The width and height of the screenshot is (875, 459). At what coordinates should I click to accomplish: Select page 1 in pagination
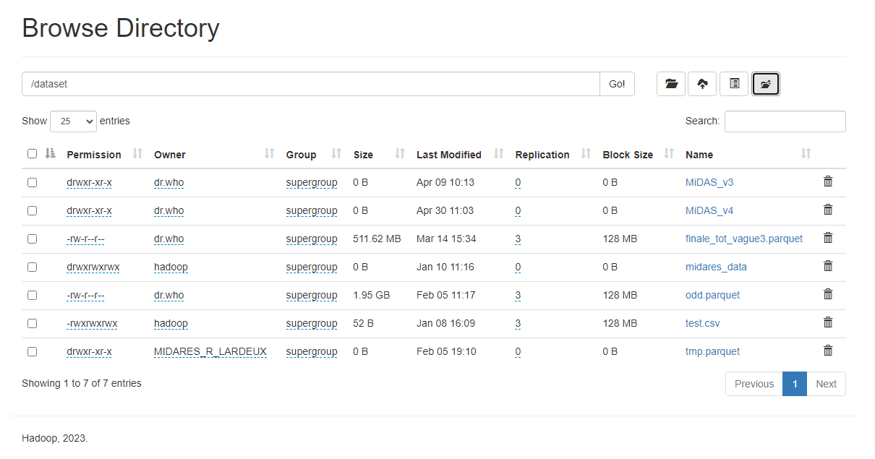tap(795, 384)
